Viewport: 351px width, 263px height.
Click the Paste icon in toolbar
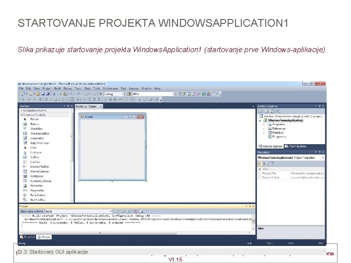(x=64, y=94)
